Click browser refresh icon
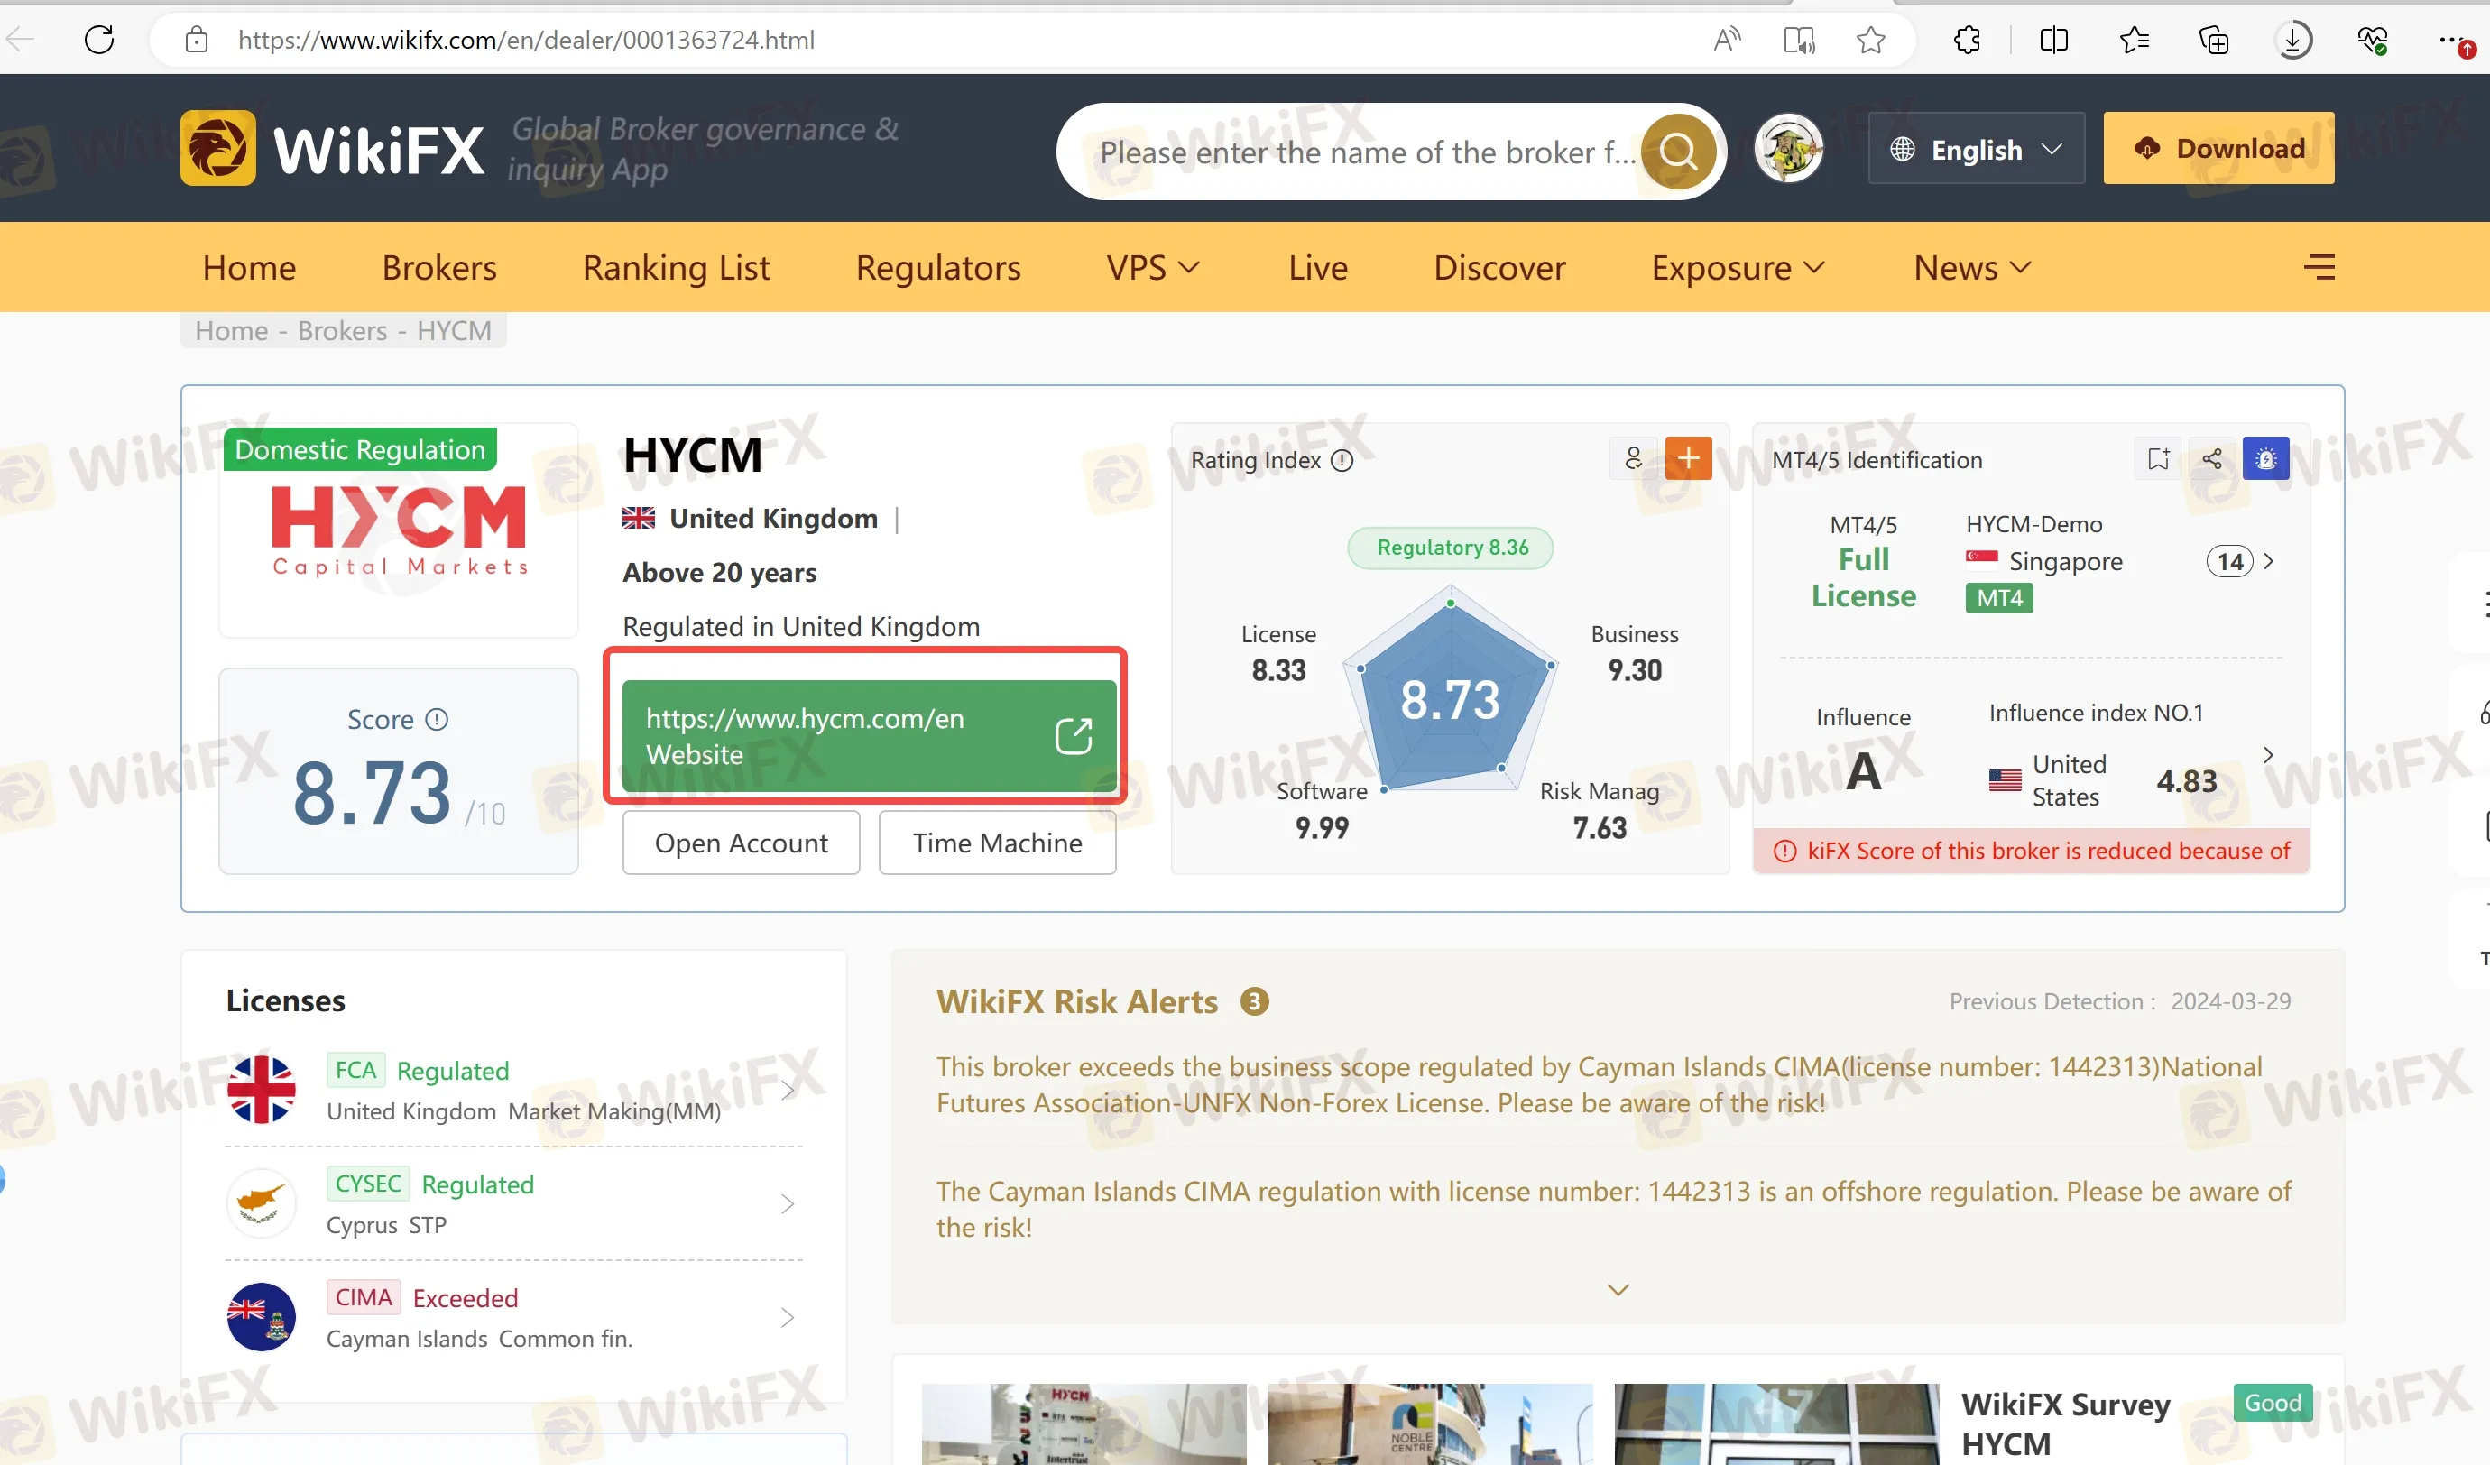The image size is (2490, 1465). [x=100, y=40]
